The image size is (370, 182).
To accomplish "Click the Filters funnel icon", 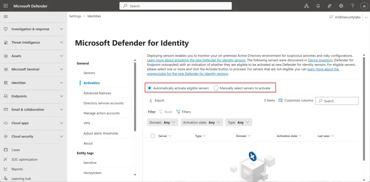I will pyautogui.click(x=178, y=112).
